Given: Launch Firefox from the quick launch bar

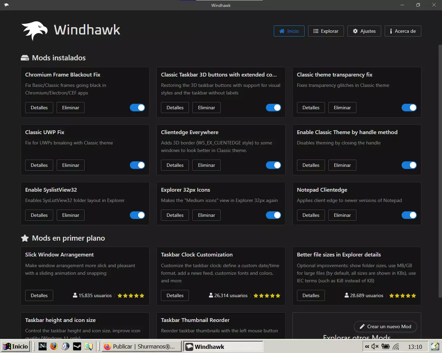Looking at the screenshot, I should [x=54, y=346].
